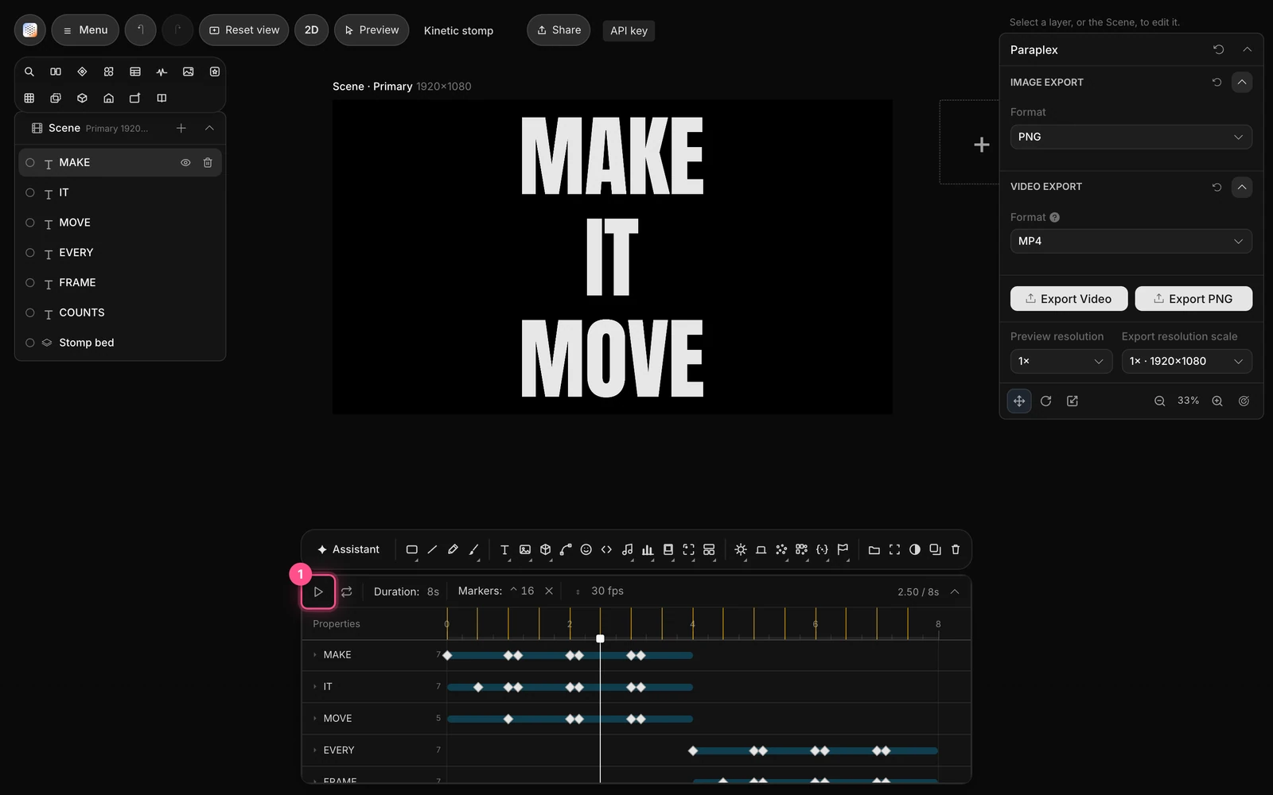Click the emoji smiley tool

(x=586, y=549)
